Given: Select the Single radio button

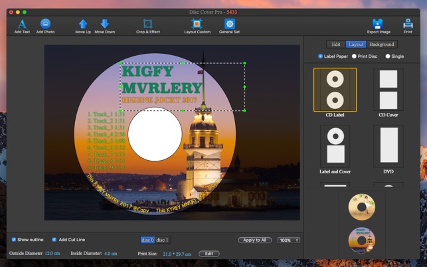Looking at the screenshot, I should [x=388, y=56].
